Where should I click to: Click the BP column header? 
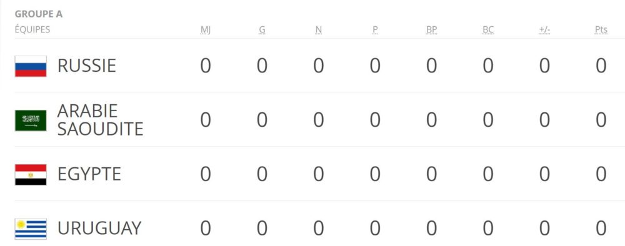pyautogui.click(x=432, y=30)
